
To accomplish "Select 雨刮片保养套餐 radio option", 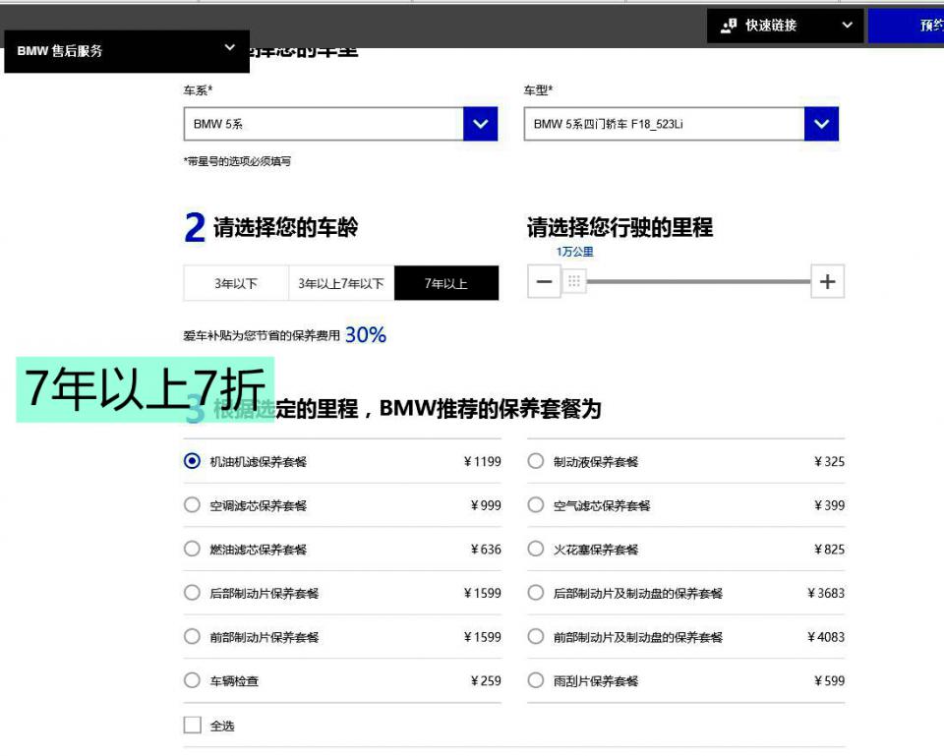I will pyautogui.click(x=536, y=680).
